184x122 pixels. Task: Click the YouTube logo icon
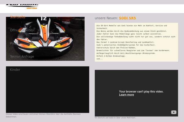(174, 112)
